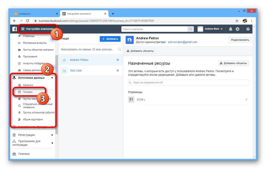Click the TU avatar for Test User
The width and height of the screenshot is (266, 169).
[x=64, y=71]
